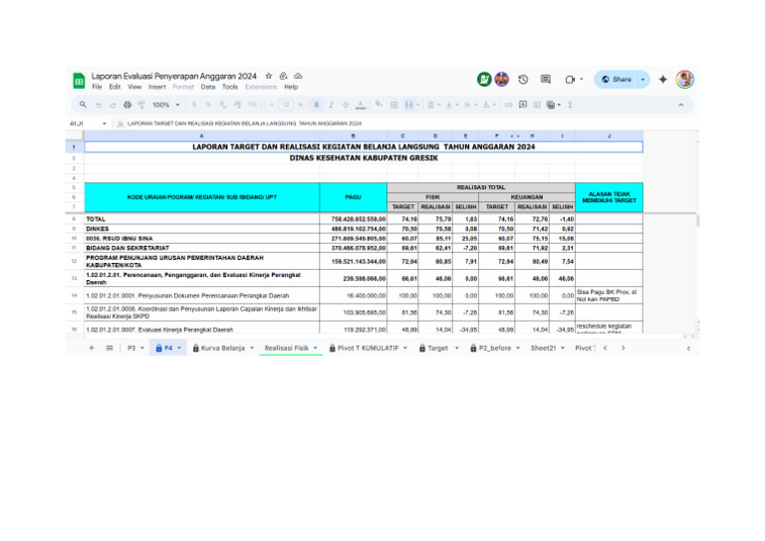Click the undo icon
The image size is (765, 541).
pos(98,105)
